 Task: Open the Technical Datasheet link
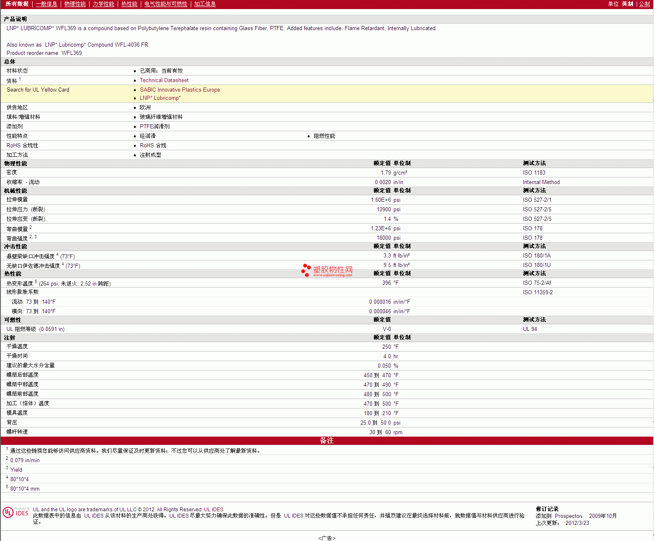164,80
